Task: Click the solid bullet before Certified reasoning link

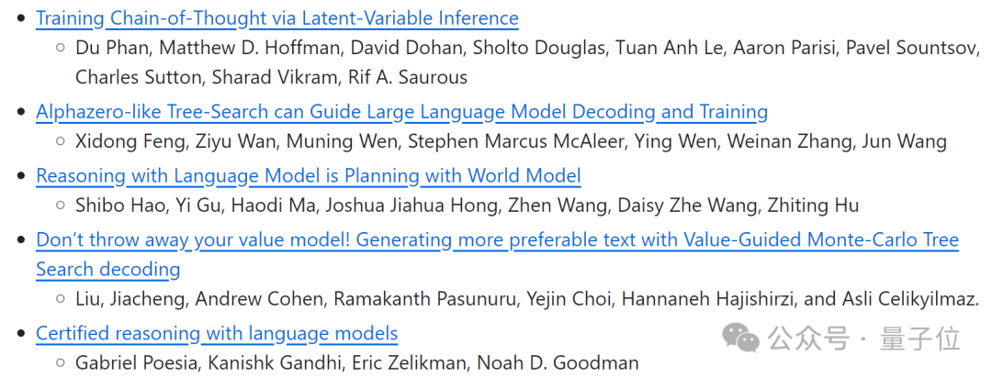Action: point(21,333)
